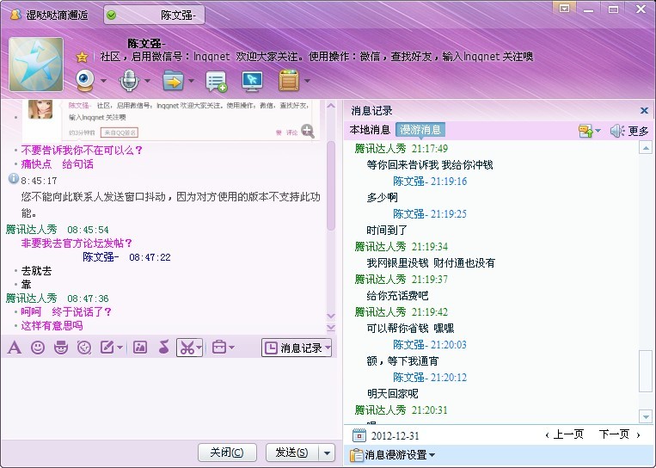Select the message 非要我去官方论坛发帖？
The image size is (656, 468).
[77, 243]
